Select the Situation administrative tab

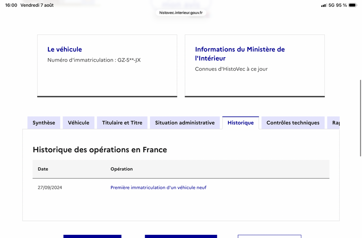tap(185, 123)
